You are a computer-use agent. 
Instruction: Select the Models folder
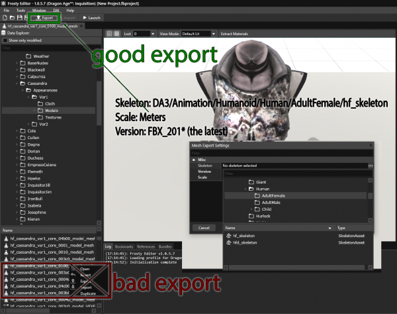pos(48,111)
